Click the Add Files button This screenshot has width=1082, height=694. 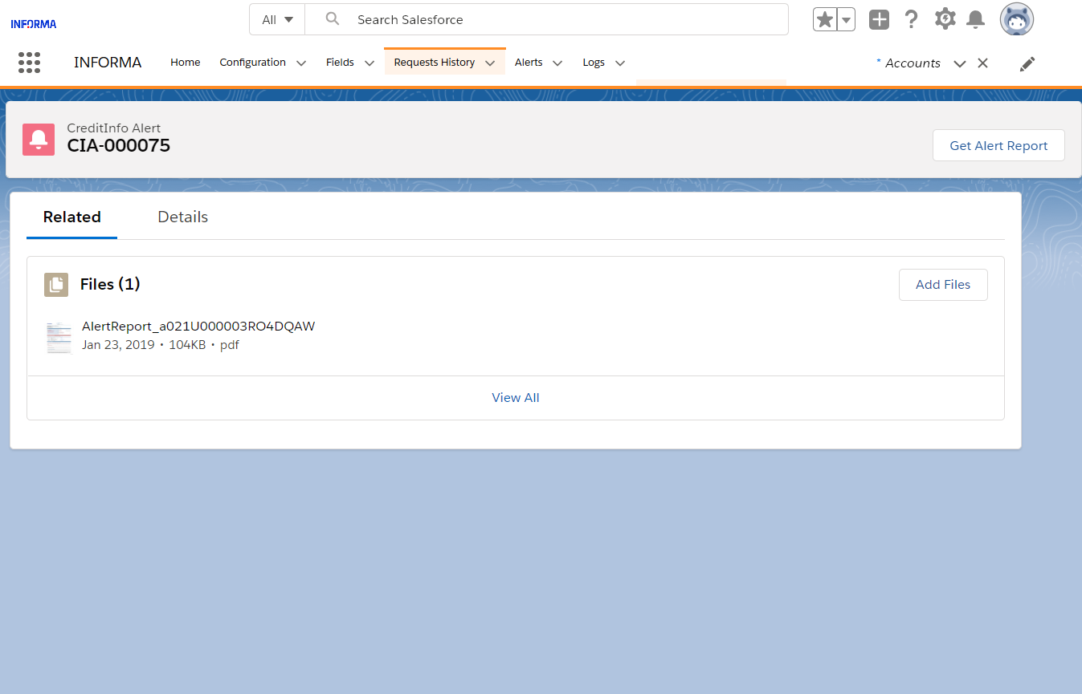(942, 285)
